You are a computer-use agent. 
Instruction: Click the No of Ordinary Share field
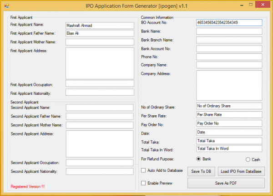229,106
